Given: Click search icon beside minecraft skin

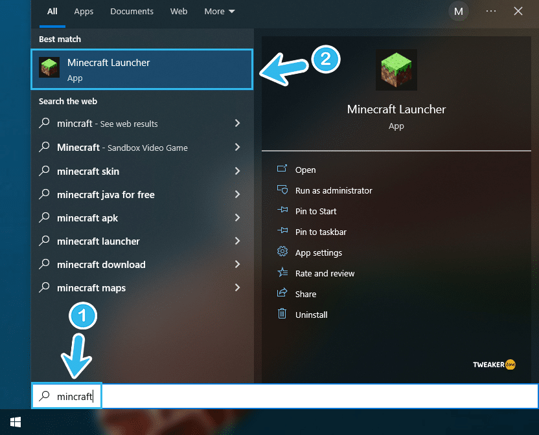Looking at the screenshot, I should point(44,170).
